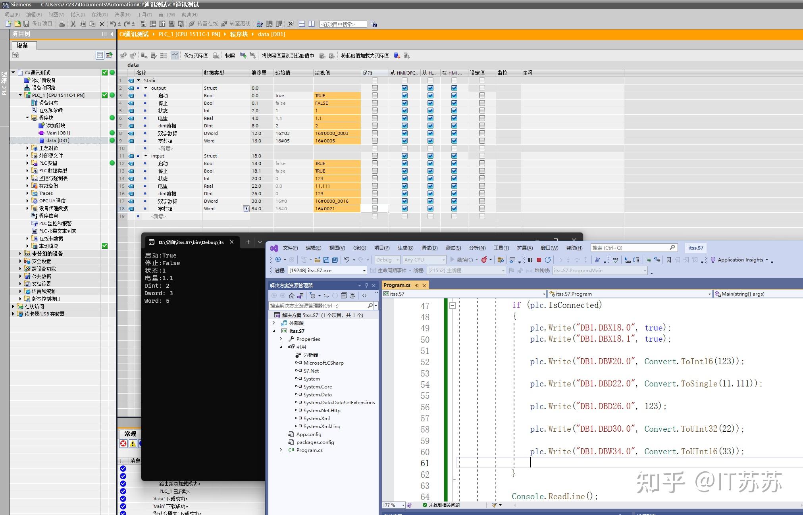Click collapse all icon in Solution Explorer toolbar
This screenshot has width=803, height=515.
(344, 296)
